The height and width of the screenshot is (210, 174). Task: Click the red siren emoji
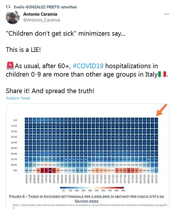coord(9,66)
